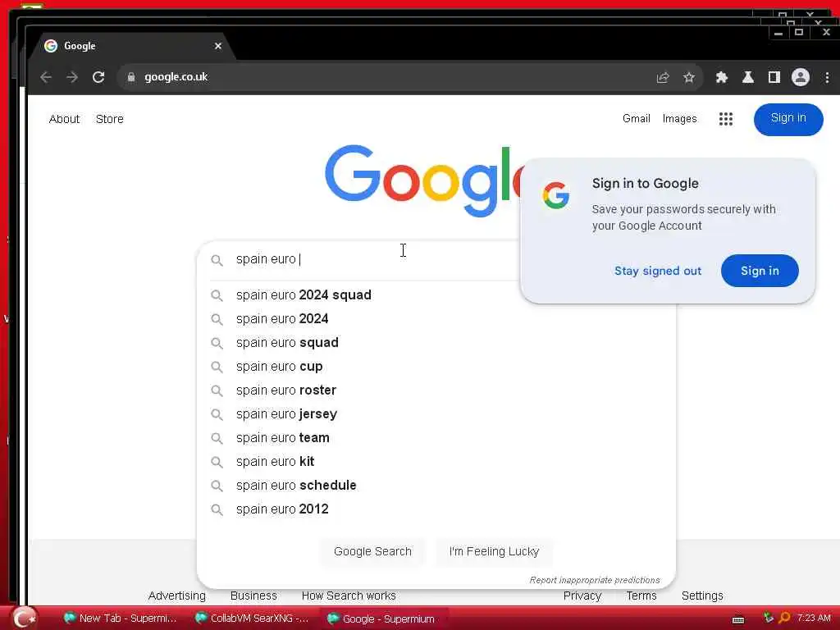Go back using the browser back arrow

click(46, 77)
